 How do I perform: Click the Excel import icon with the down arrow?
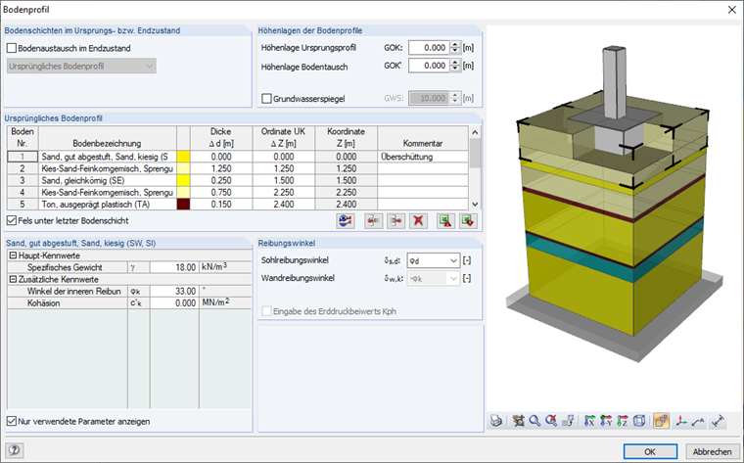click(x=468, y=221)
